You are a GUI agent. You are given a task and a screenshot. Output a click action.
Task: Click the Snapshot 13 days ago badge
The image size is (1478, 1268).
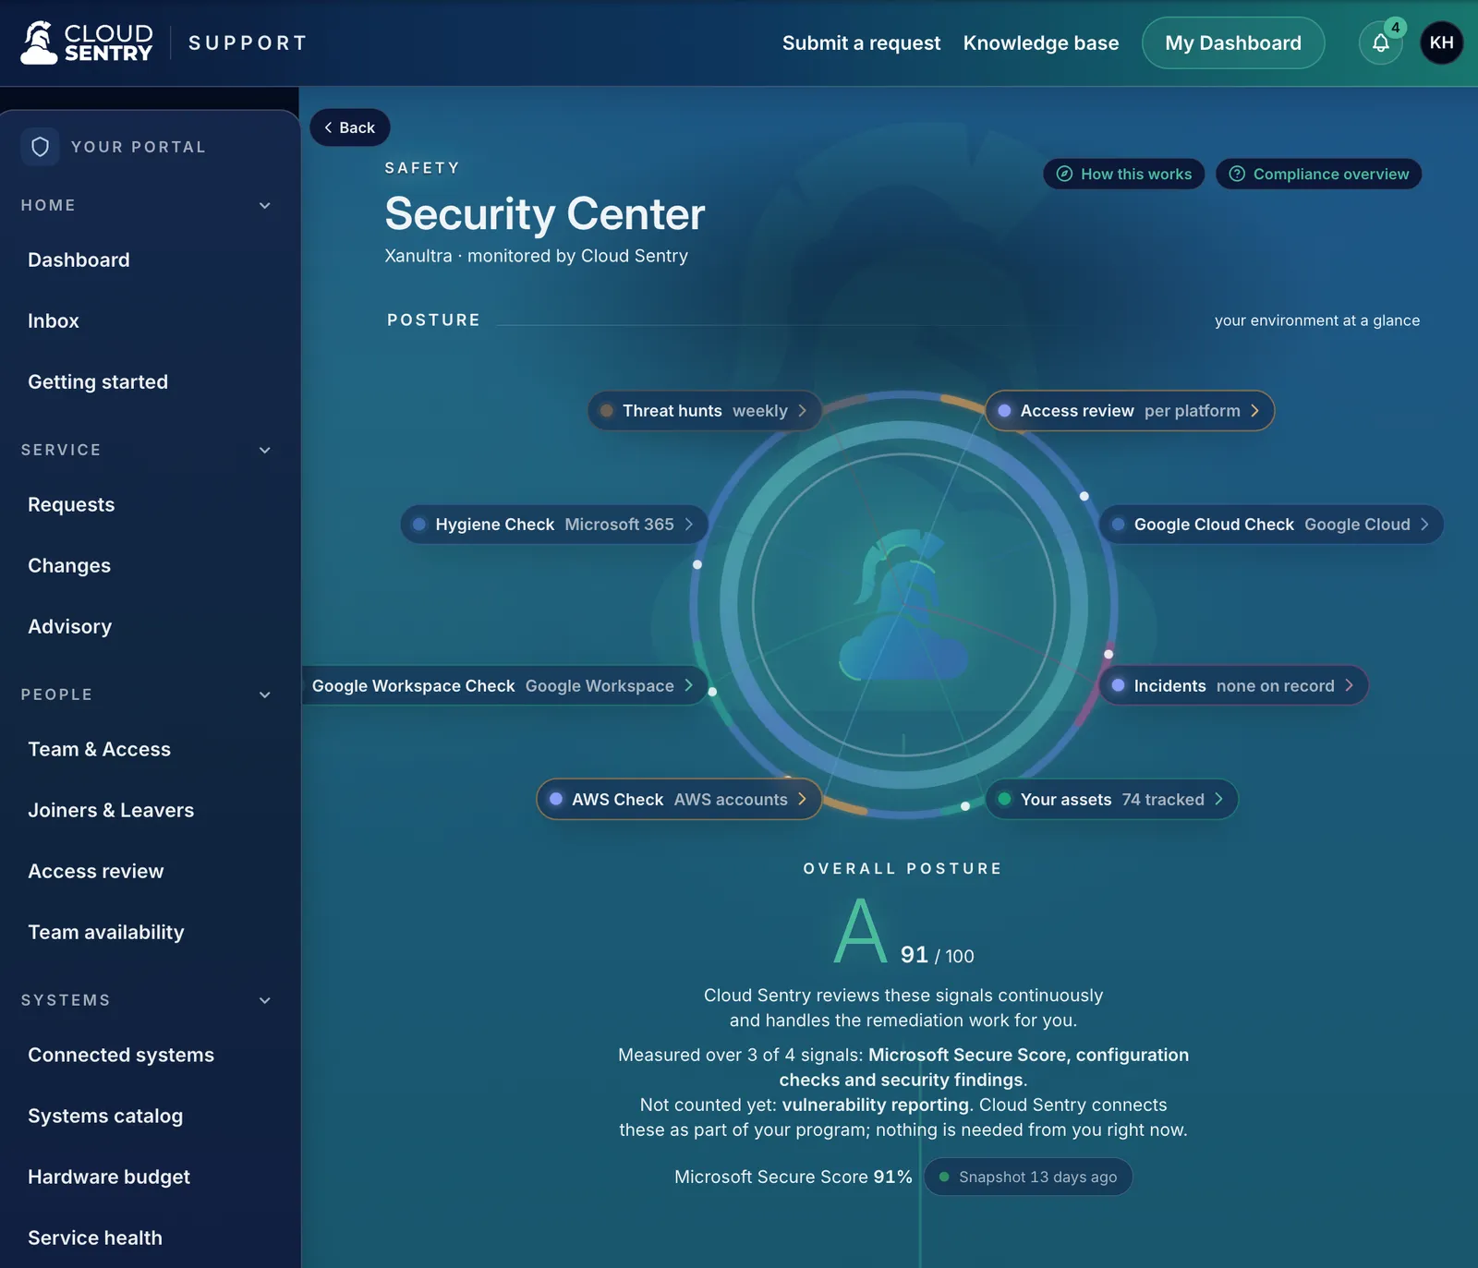coord(1028,1177)
